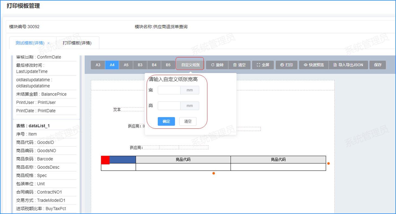The image size is (396, 214).
Task: Click the orange resize handle below the table
Action: (x=214, y=173)
